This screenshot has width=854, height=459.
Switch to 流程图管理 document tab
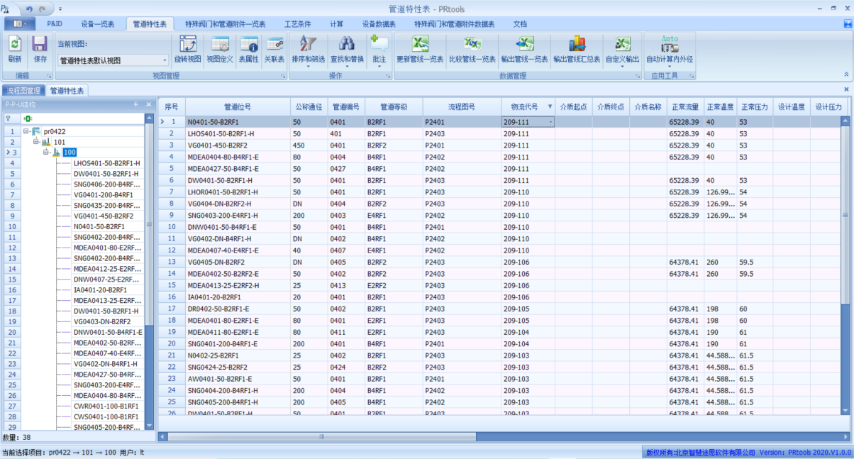(x=23, y=91)
